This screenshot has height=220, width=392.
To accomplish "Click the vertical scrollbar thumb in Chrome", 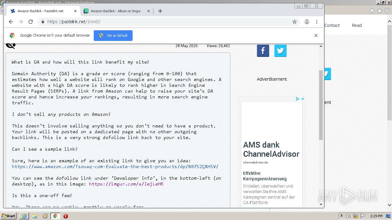I will [x=321, y=105].
